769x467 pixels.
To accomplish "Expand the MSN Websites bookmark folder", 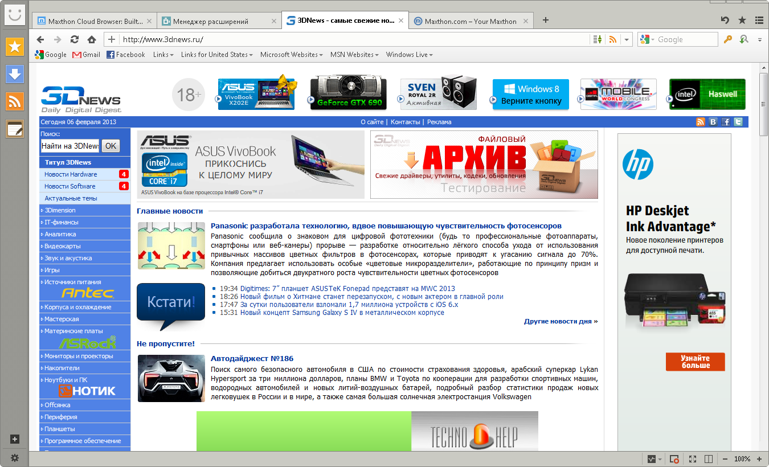I will point(355,55).
